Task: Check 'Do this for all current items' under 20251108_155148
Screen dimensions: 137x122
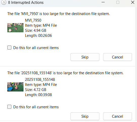Action: coord(9,107)
